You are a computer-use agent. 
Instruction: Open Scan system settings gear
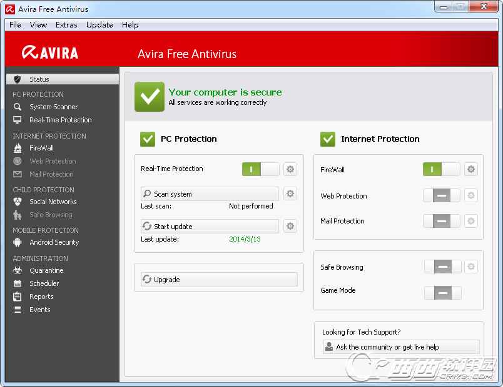tap(290, 193)
